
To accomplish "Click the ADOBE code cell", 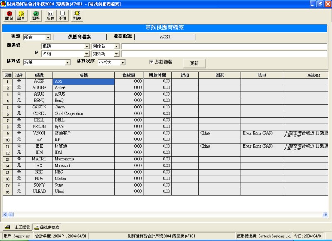I will click(39, 88).
